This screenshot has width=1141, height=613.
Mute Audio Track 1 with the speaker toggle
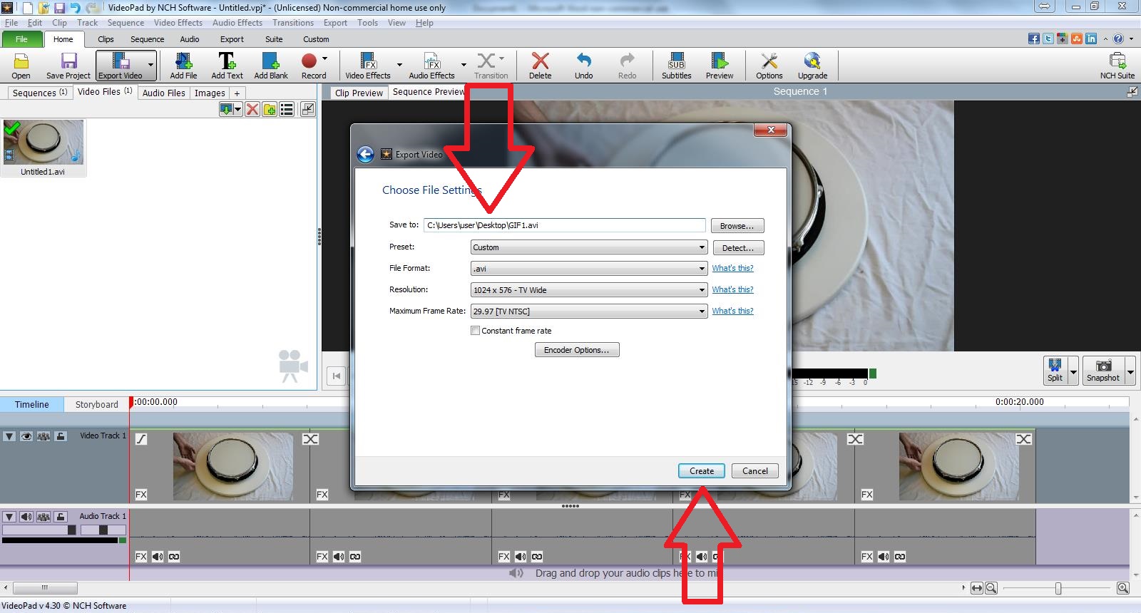click(26, 517)
